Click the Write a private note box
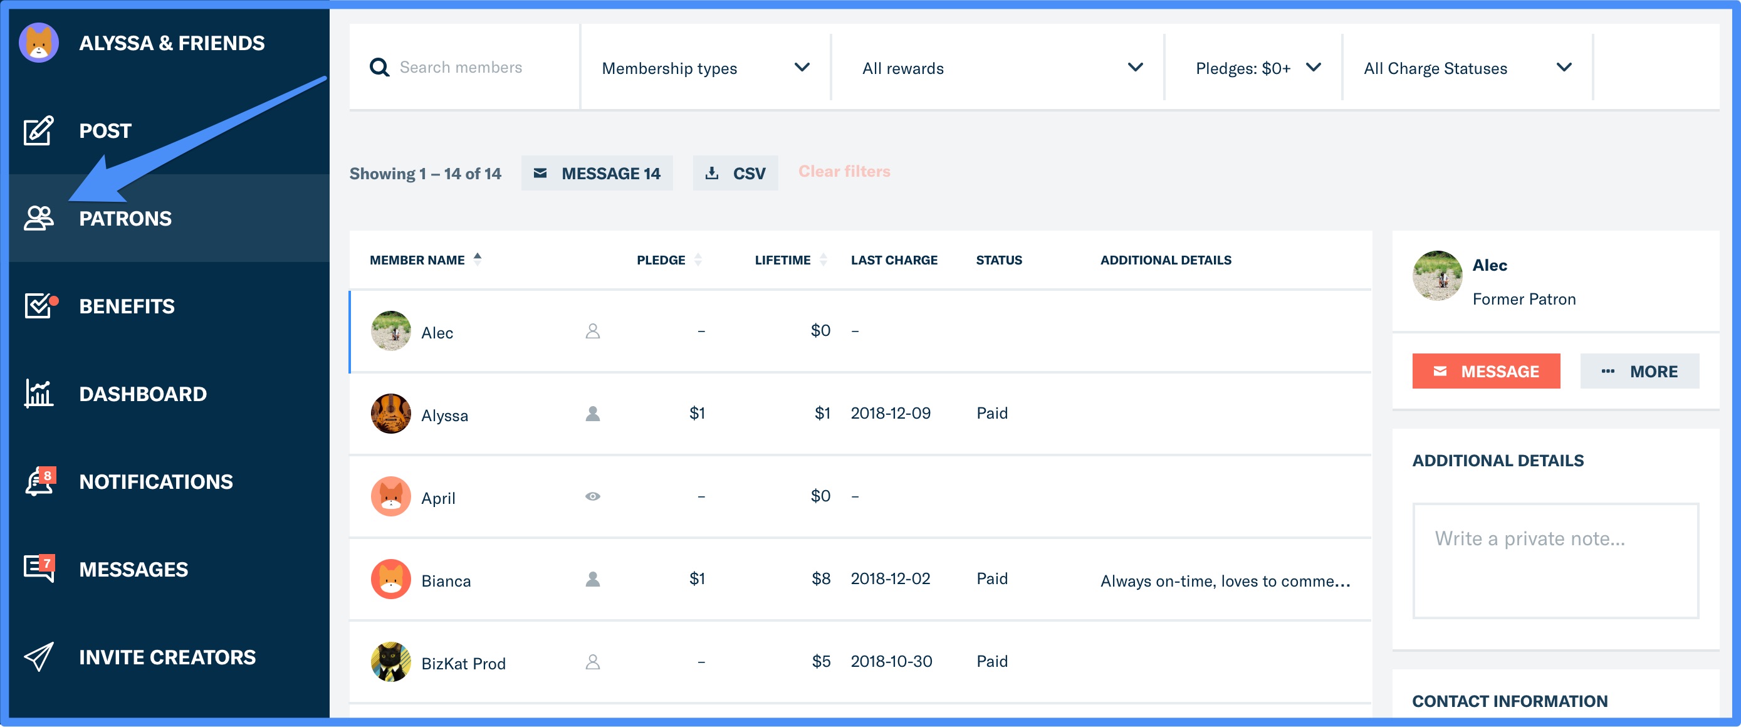The width and height of the screenshot is (1741, 727). pos(1556,561)
